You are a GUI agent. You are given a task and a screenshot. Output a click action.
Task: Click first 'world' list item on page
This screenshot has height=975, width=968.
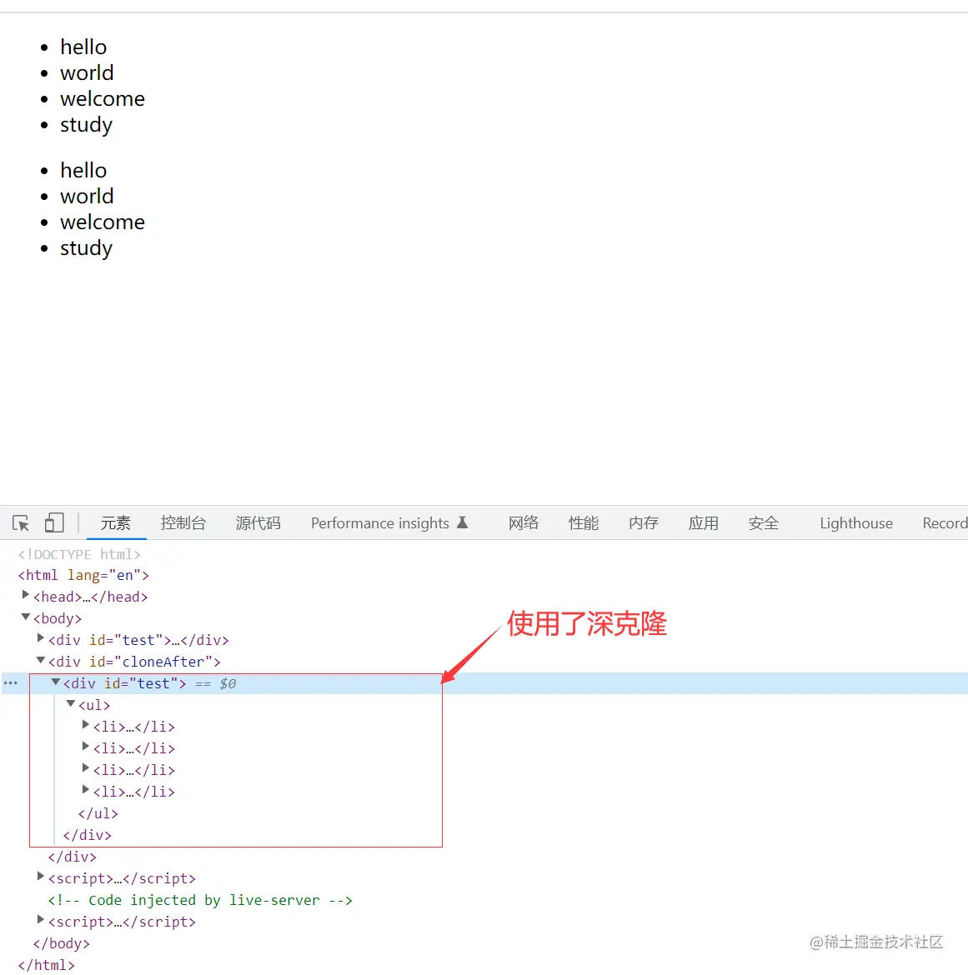(x=87, y=72)
